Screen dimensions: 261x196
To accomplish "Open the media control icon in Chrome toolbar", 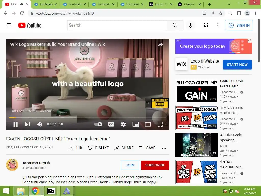I will pos(231,13).
